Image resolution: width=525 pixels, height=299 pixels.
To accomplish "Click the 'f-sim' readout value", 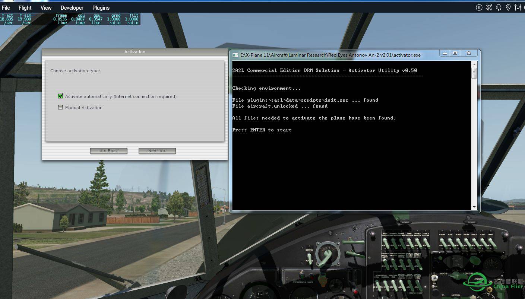I will [25, 19].
